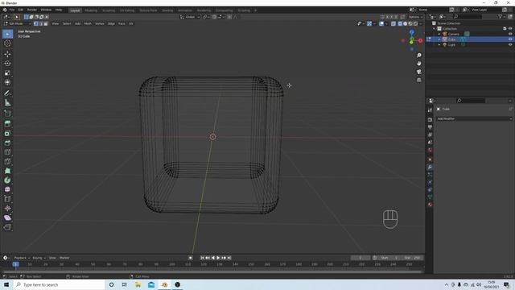Click the play animation button
515x290 pixels.
[218, 258]
